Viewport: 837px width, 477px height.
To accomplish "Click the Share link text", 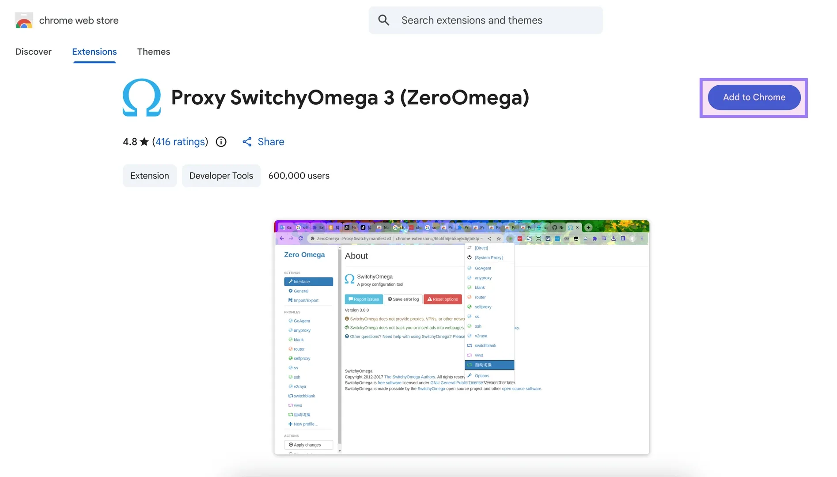I will click(x=271, y=142).
